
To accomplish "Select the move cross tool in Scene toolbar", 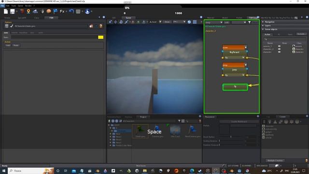I will point(116,22).
